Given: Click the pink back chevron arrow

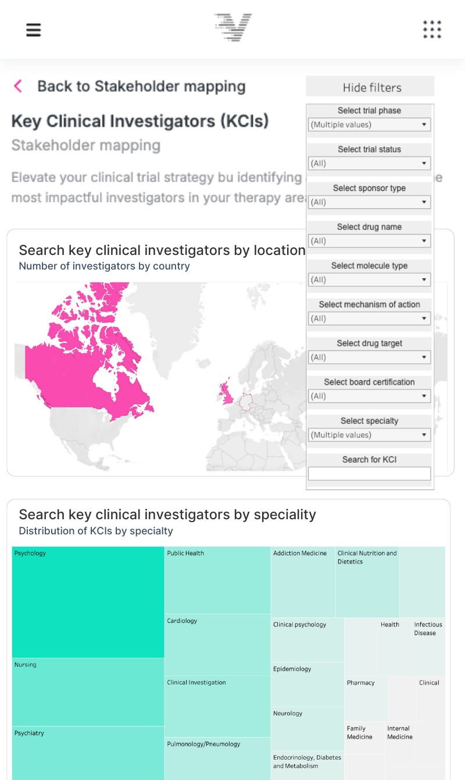Looking at the screenshot, I should (18, 86).
